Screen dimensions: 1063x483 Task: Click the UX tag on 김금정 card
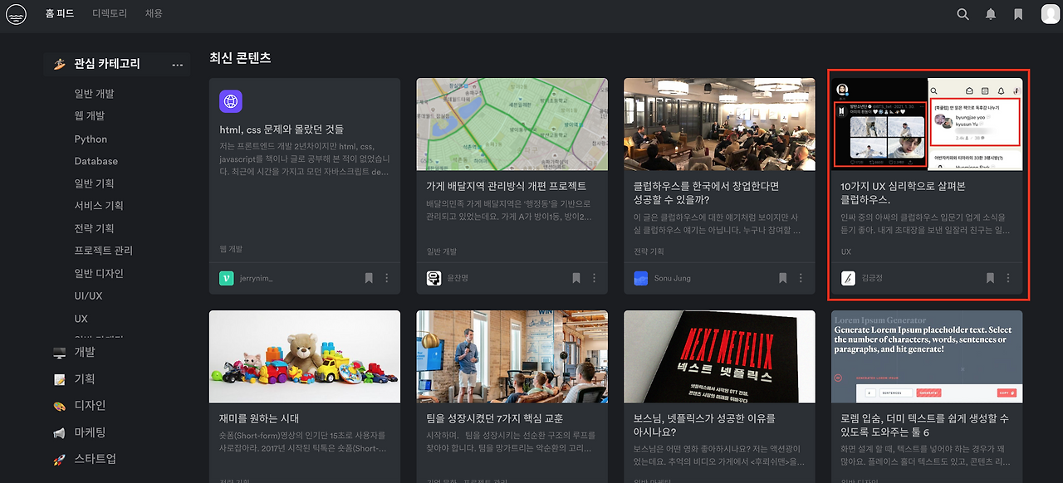(x=846, y=251)
